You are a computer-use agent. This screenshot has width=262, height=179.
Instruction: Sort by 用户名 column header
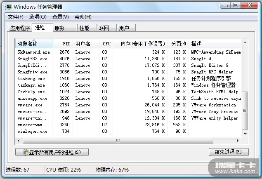pos(86,44)
